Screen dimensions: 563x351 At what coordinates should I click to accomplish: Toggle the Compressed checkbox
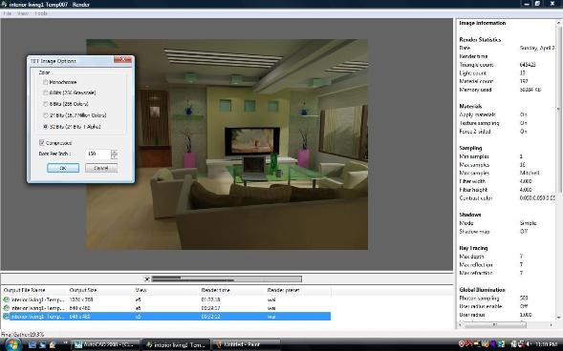click(42, 142)
